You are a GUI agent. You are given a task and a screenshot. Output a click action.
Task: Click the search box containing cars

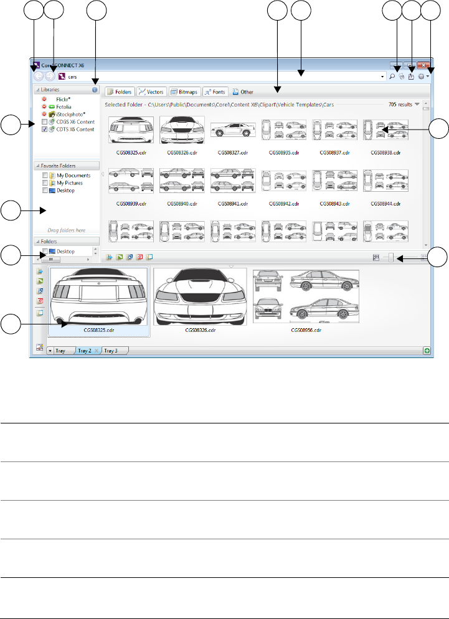coord(222,77)
